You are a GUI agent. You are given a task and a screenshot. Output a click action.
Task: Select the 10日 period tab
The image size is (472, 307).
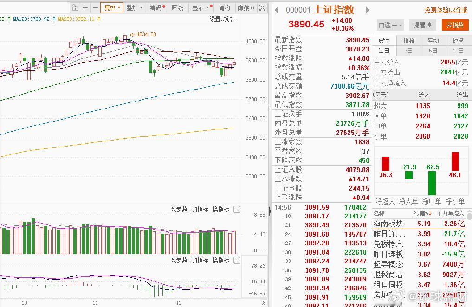pos(458,51)
